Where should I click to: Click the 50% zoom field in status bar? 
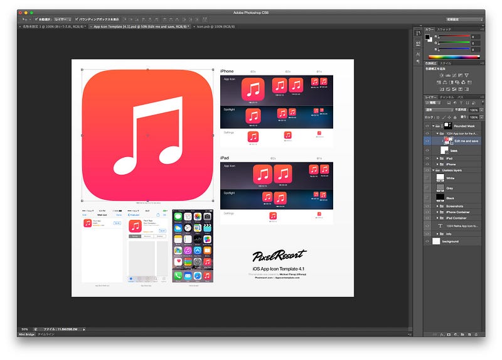(25, 329)
